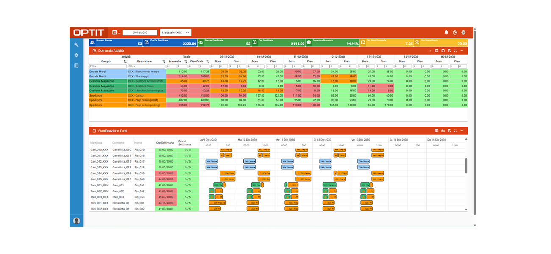Sort by the Gruppo column

[x=125, y=61]
